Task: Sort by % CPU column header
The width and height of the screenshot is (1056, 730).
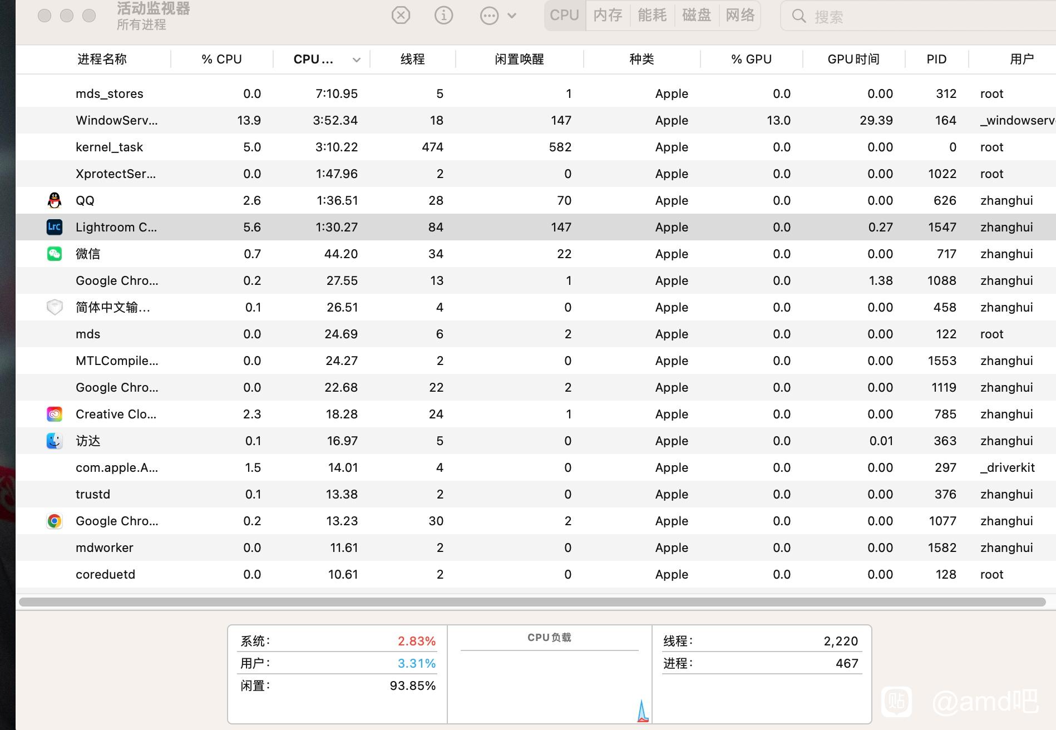Action: click(x=221, y=59)
